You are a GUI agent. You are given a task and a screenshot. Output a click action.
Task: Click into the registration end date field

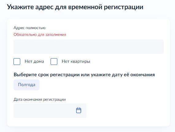50,111
